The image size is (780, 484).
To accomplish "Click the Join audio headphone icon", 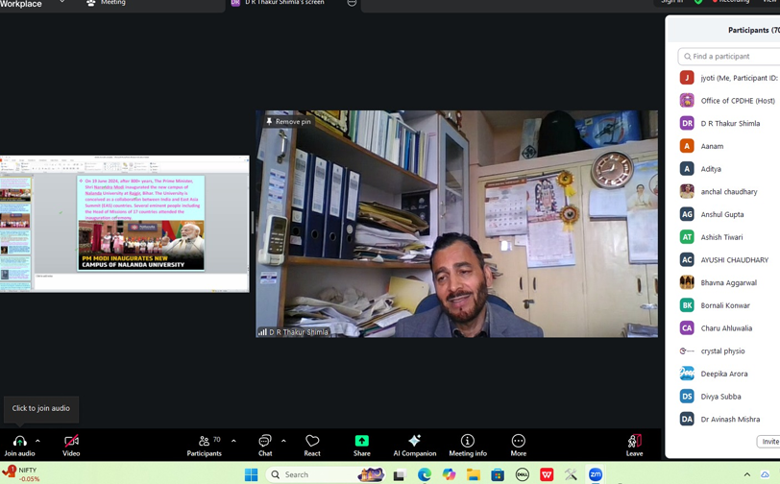I will pyautogui.click(x=19, y=442).
